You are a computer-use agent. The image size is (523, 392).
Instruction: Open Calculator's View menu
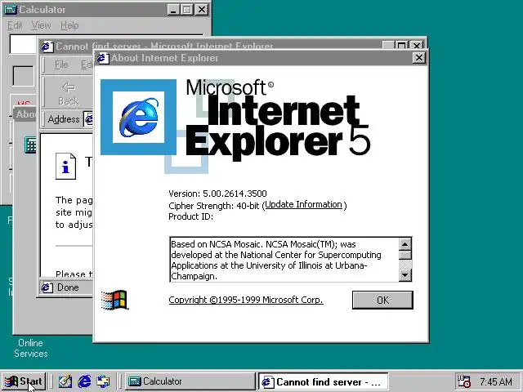[x=42, y=25]
